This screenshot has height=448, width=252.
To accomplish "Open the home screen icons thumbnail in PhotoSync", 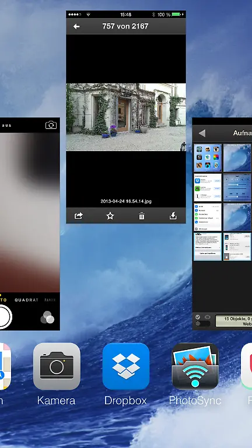I will (208, 157).
